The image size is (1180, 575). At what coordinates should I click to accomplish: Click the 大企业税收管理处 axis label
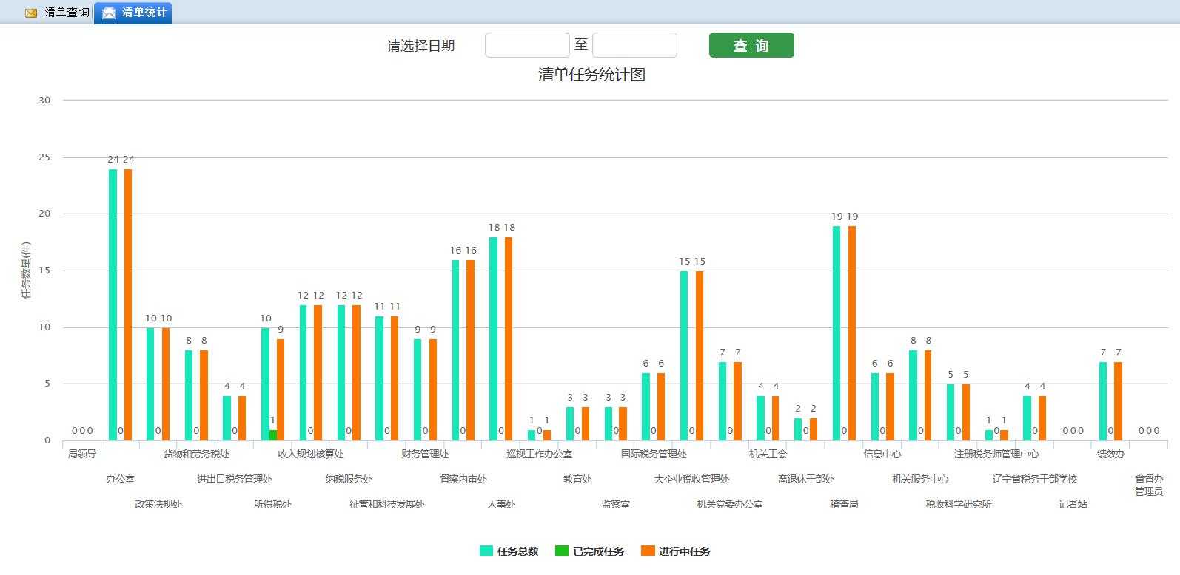click(691, 479)
